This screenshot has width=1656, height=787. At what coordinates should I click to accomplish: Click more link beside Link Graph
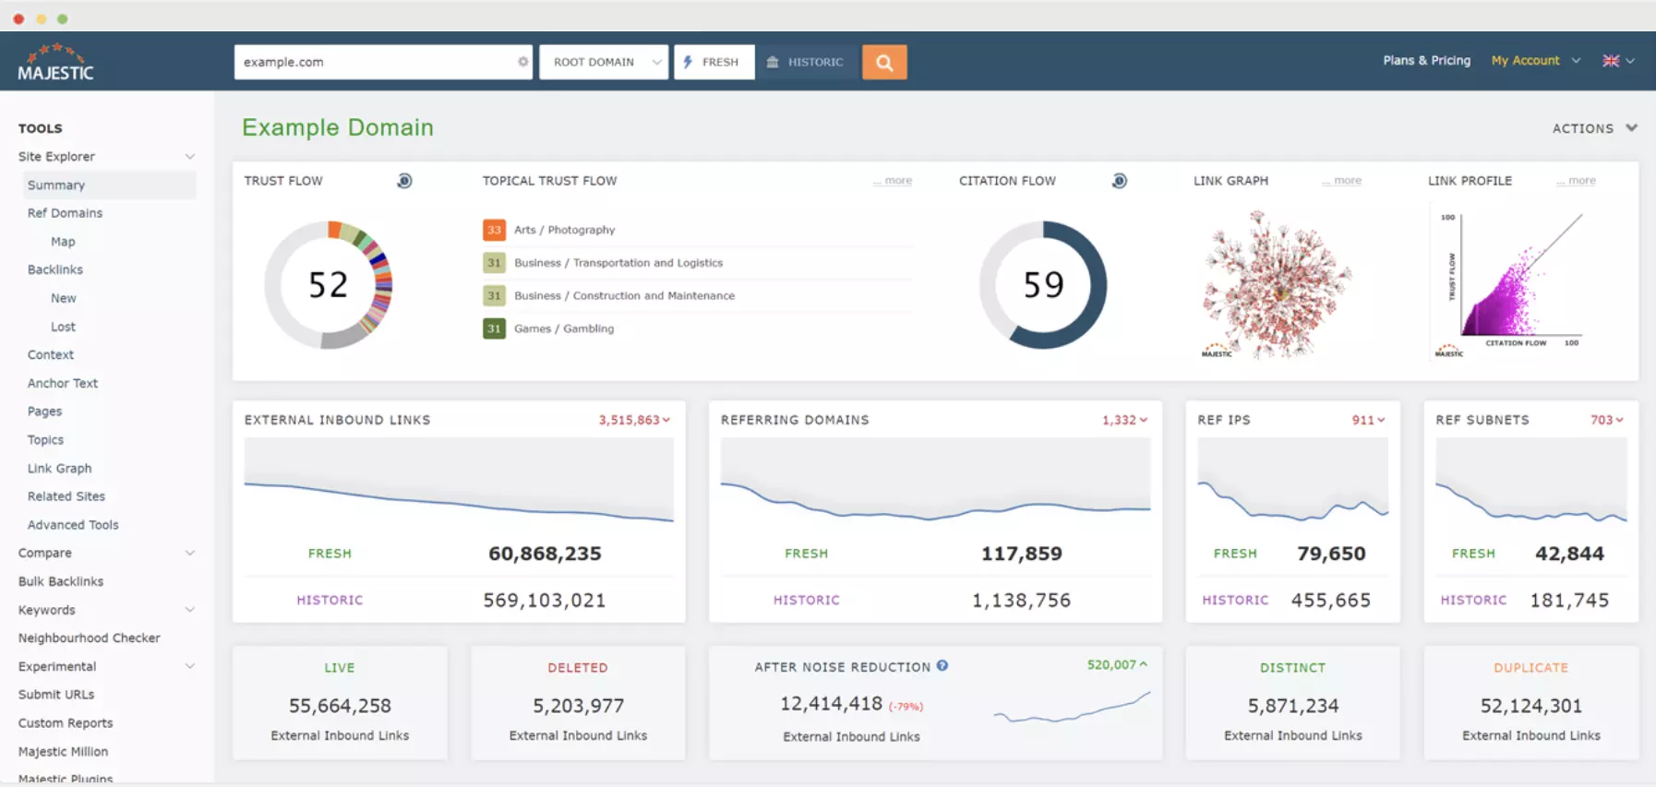pos(1341,181)
